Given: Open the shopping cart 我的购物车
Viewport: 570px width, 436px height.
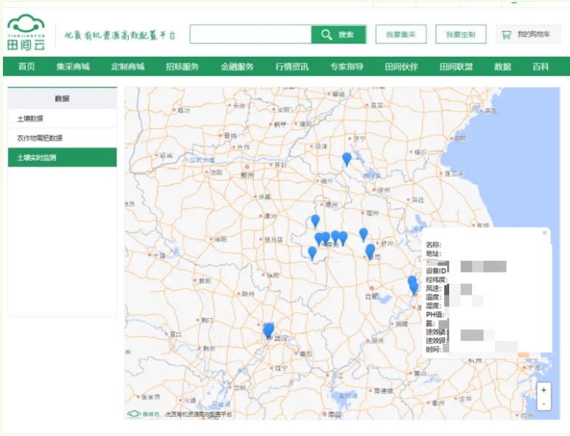Looking at the screenshot, I should [528, 35].
